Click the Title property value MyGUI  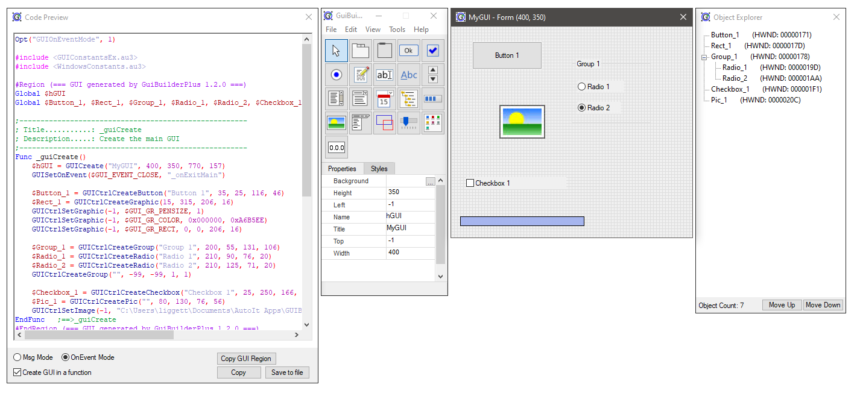[410, 229]
